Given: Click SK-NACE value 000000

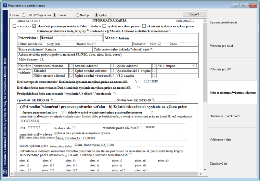Looking at the screenshot, I should [x=150, y=127].
